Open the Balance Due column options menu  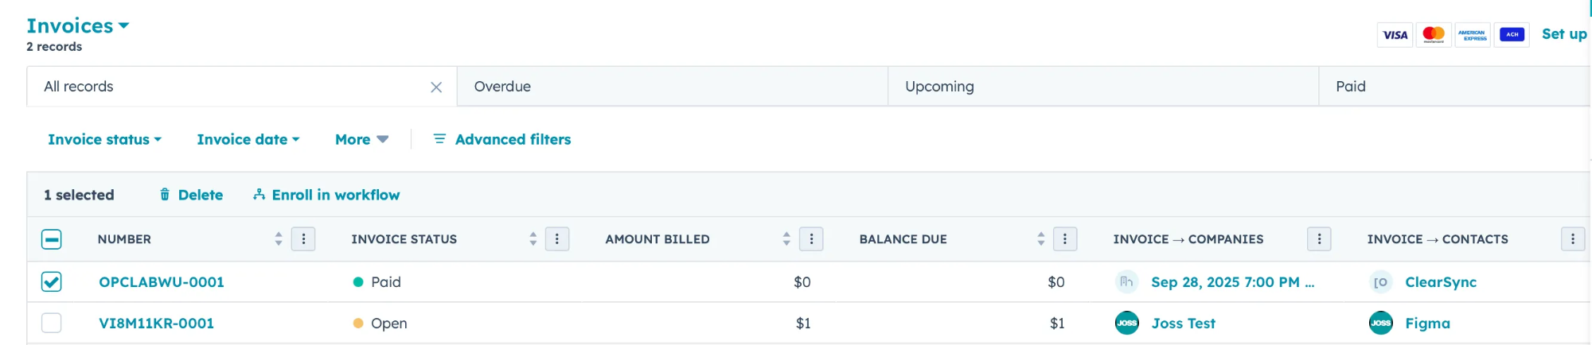1065,239
